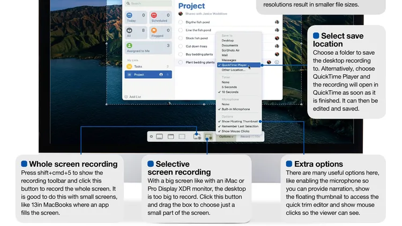
Task: Choose Record Entire Screen toolbar icon
Action: 197,137
